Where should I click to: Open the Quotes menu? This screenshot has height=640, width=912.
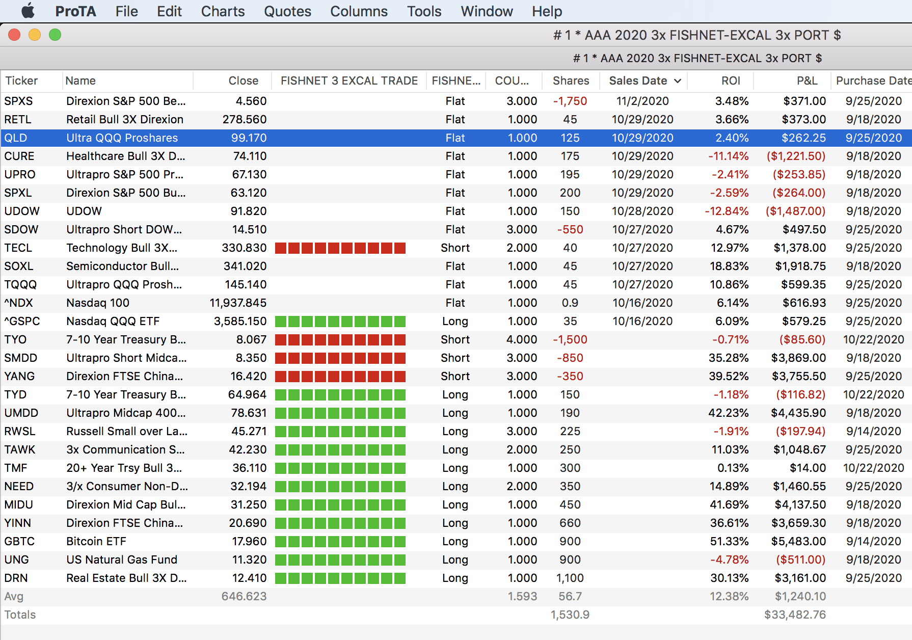[x=287, y=11]
